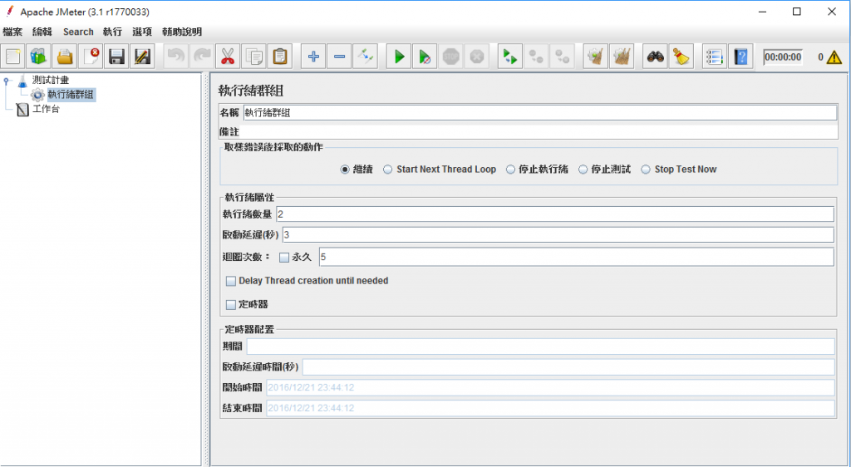The width and height of the screenshot is (851, 467).
Task: Collapse the 測試計畫 tree node handle
Action: (x=7, y=81)
